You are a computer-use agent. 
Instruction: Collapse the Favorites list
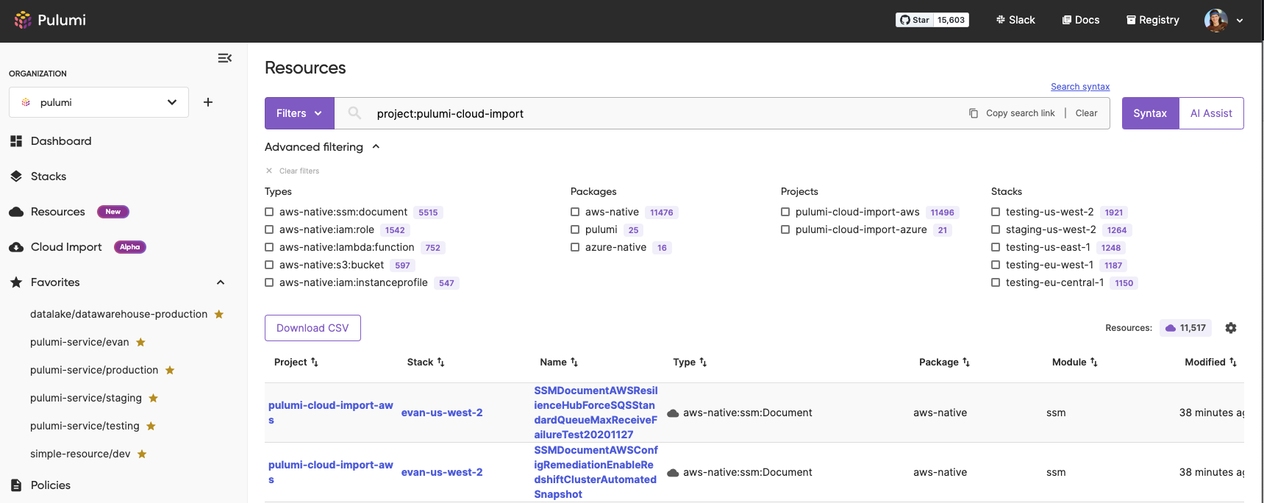221,282
